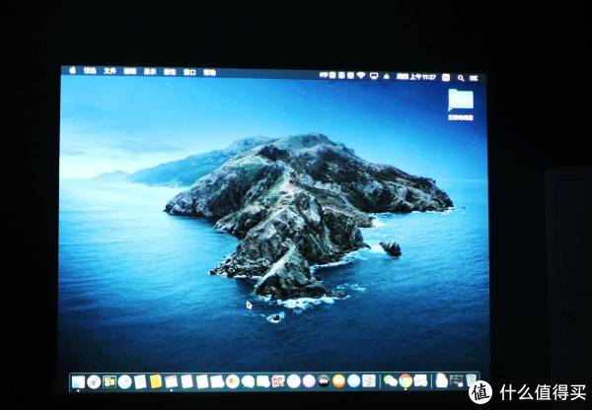Open the 窗口 menu in menu bar
Screen dimensions: 592x410
(x=189, y=72)
